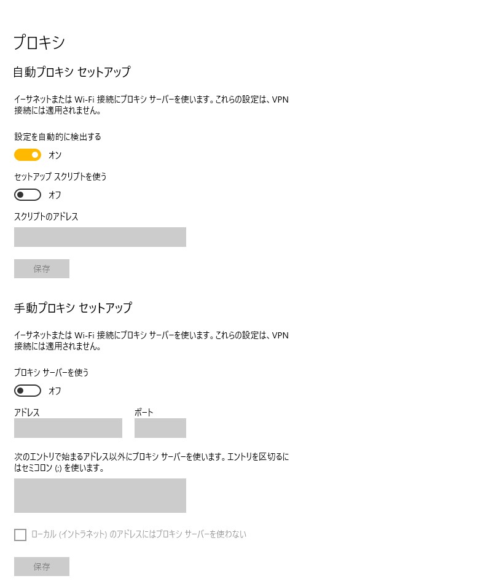Screen dimensions: 494x581
Task: Enable the セットアップ スクリプトを使う toggle
Action: [x=28, y=195]
